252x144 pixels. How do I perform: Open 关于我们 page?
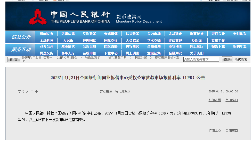point(197,53)
